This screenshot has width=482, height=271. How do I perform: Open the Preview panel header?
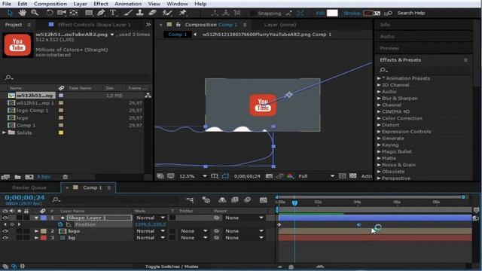pos(389,48)
